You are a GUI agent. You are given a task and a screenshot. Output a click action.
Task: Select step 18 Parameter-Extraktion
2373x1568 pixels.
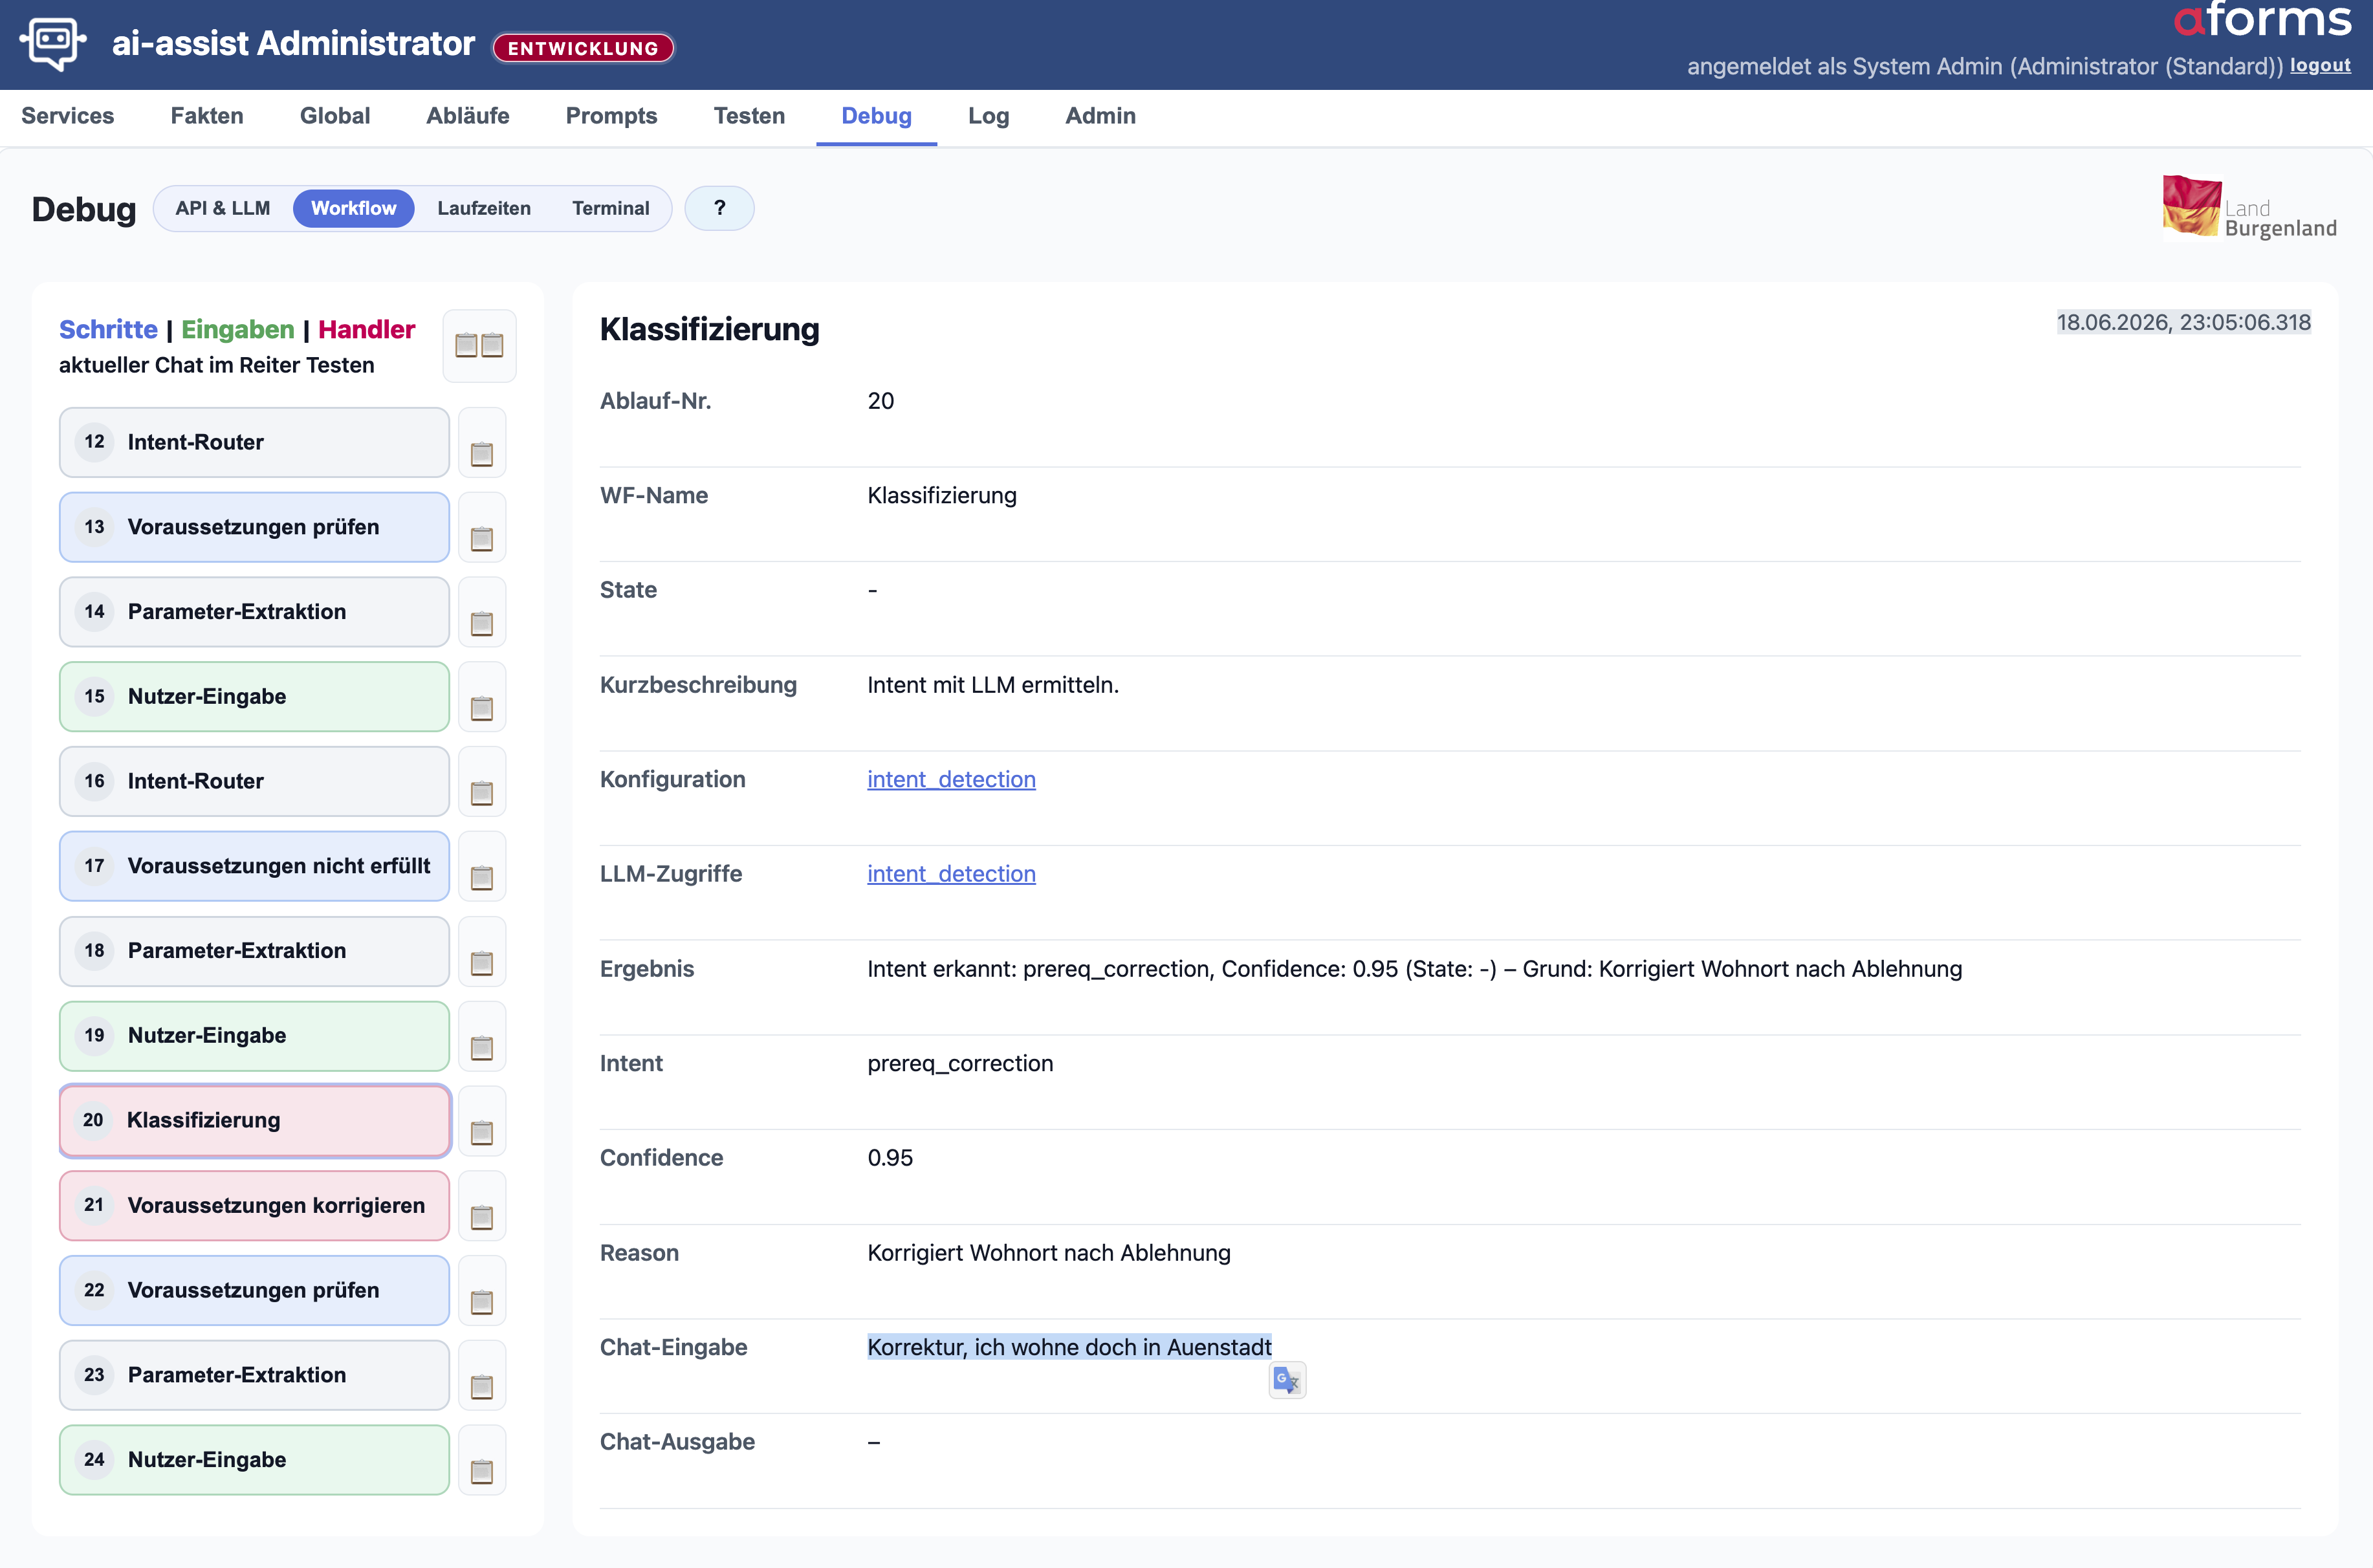tap(254, 952)
